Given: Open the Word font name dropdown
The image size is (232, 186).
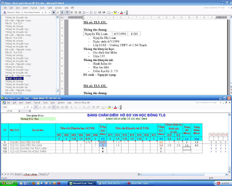Looking at the screenshot, I should (x=42, y=12).
